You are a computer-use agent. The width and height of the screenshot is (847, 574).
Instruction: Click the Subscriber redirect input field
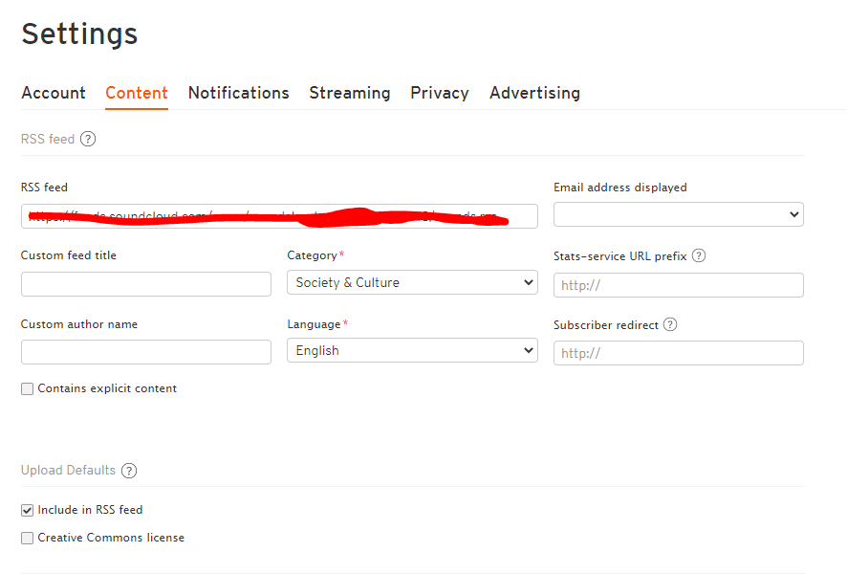(678, 353)
